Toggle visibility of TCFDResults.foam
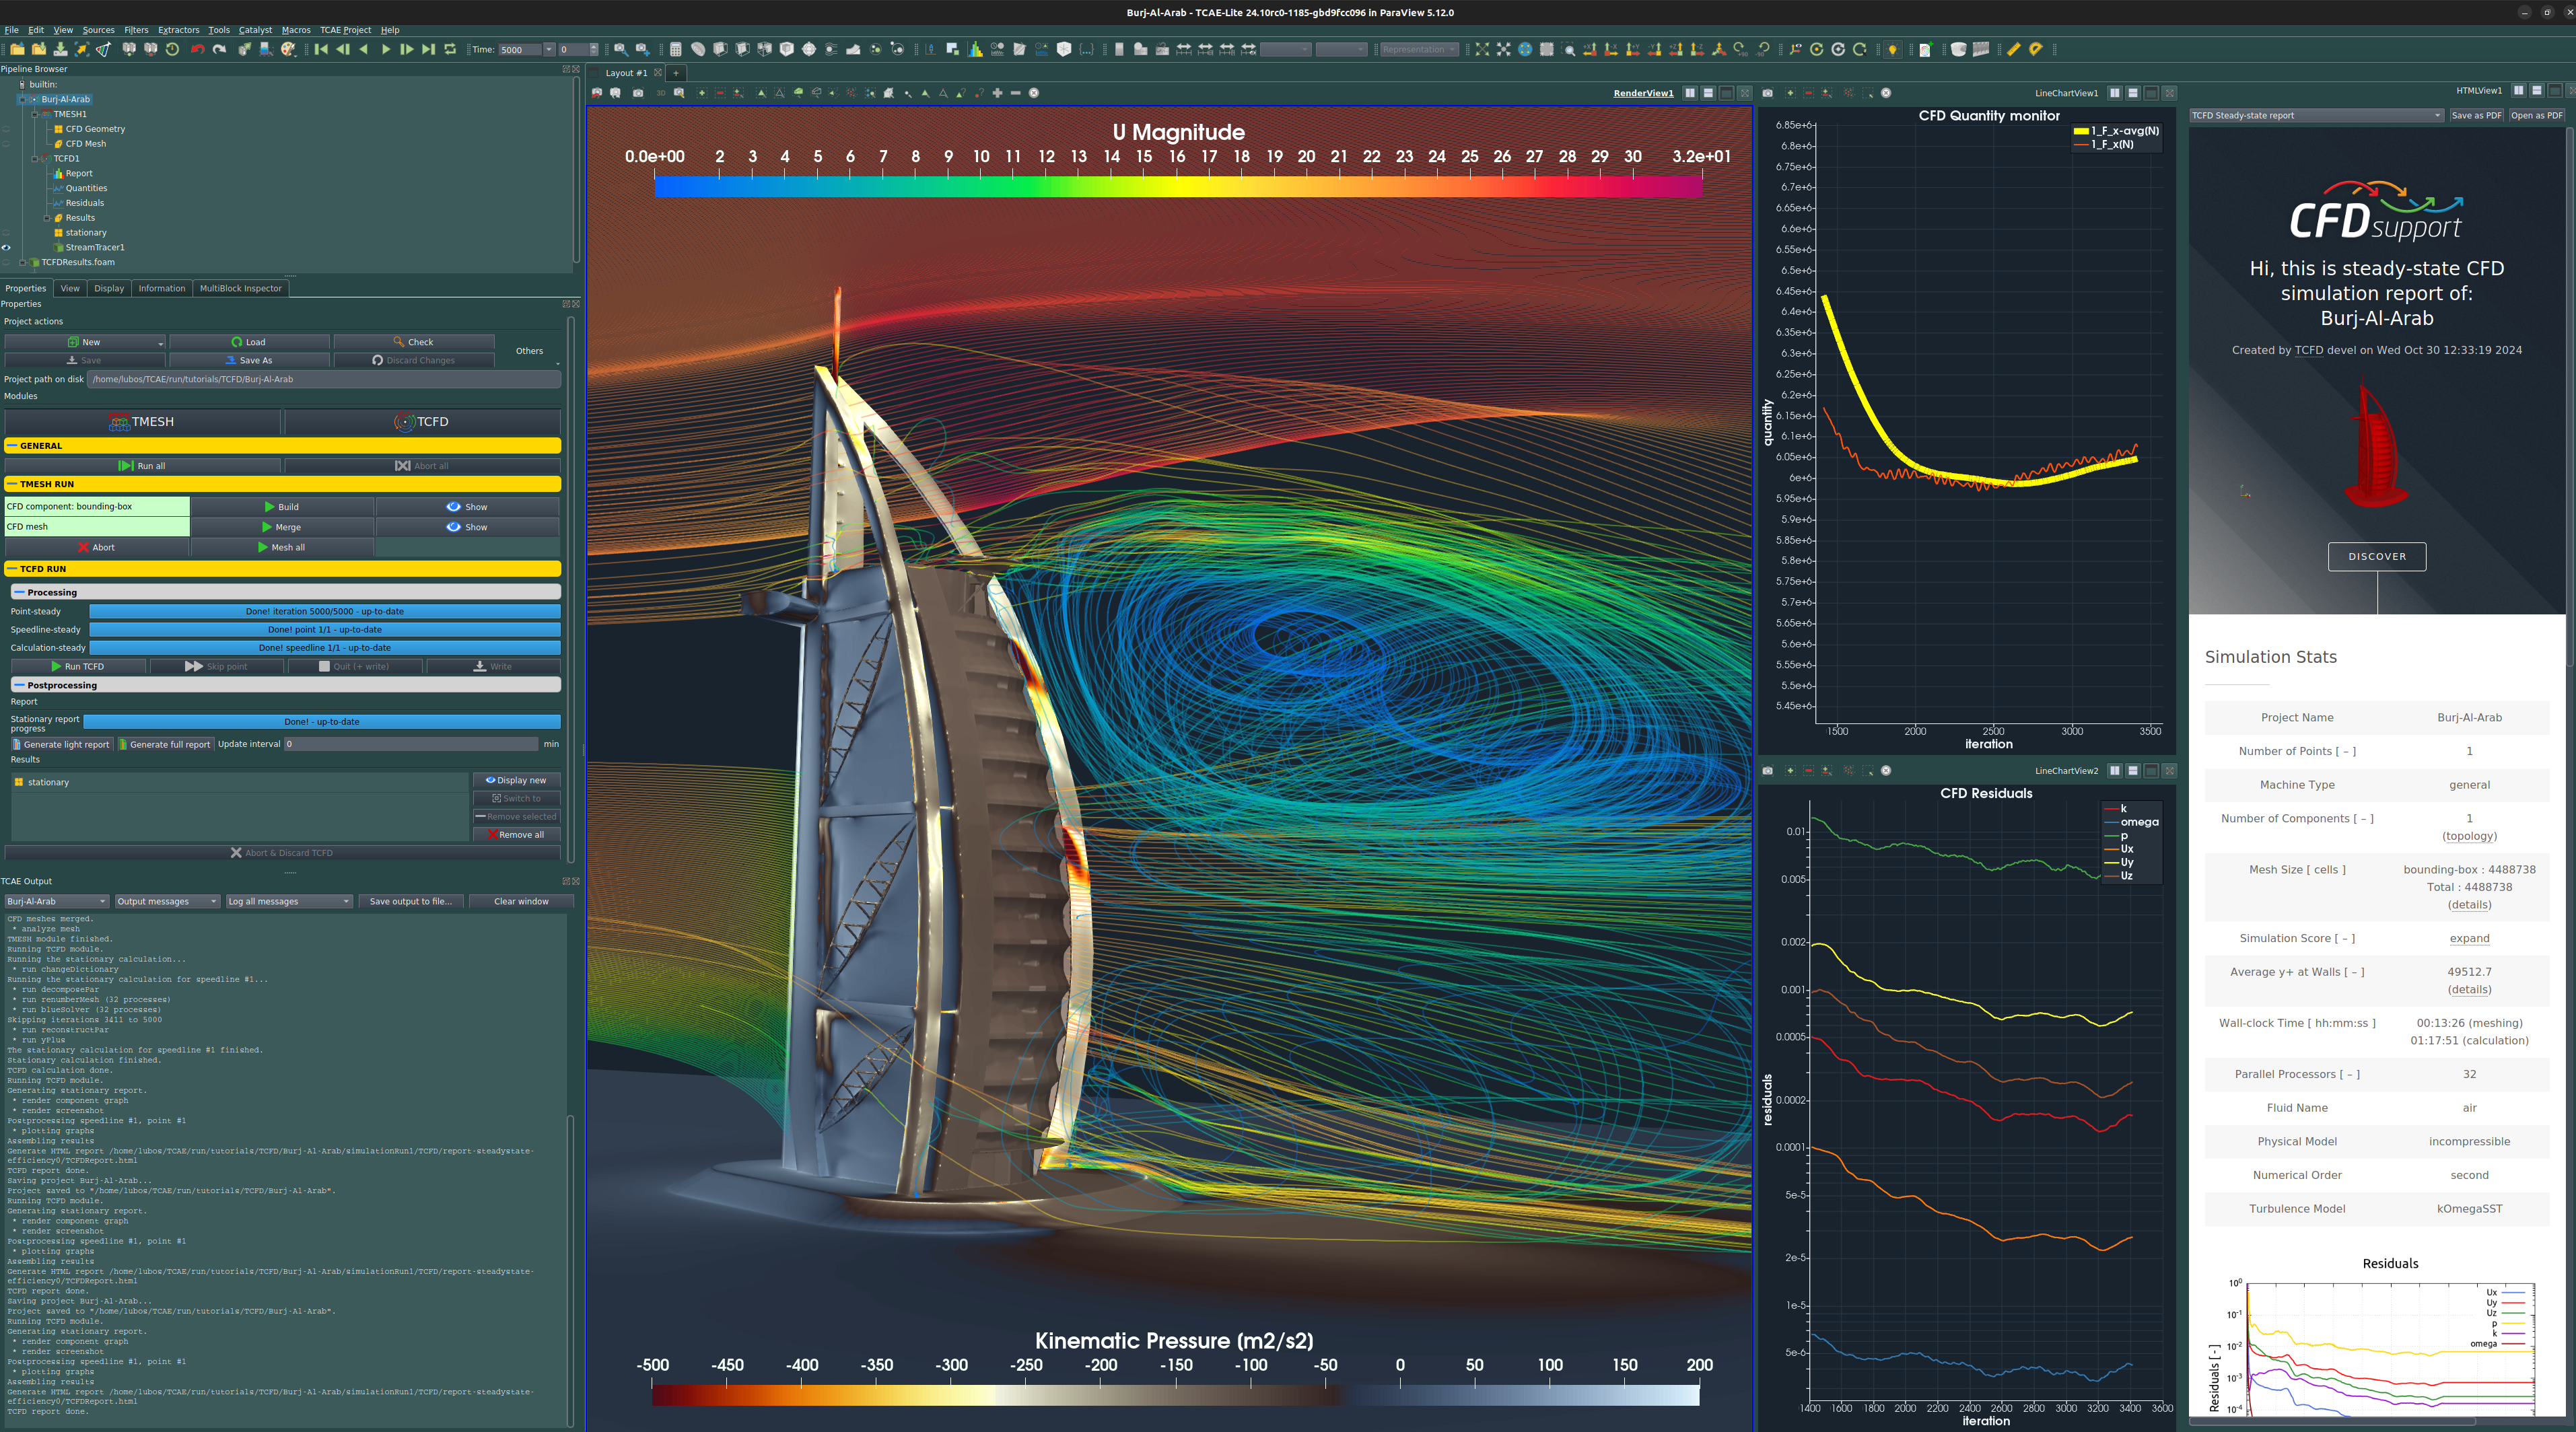The height and width of the screenshot is (1432, 2576). [x=7, y=263]
